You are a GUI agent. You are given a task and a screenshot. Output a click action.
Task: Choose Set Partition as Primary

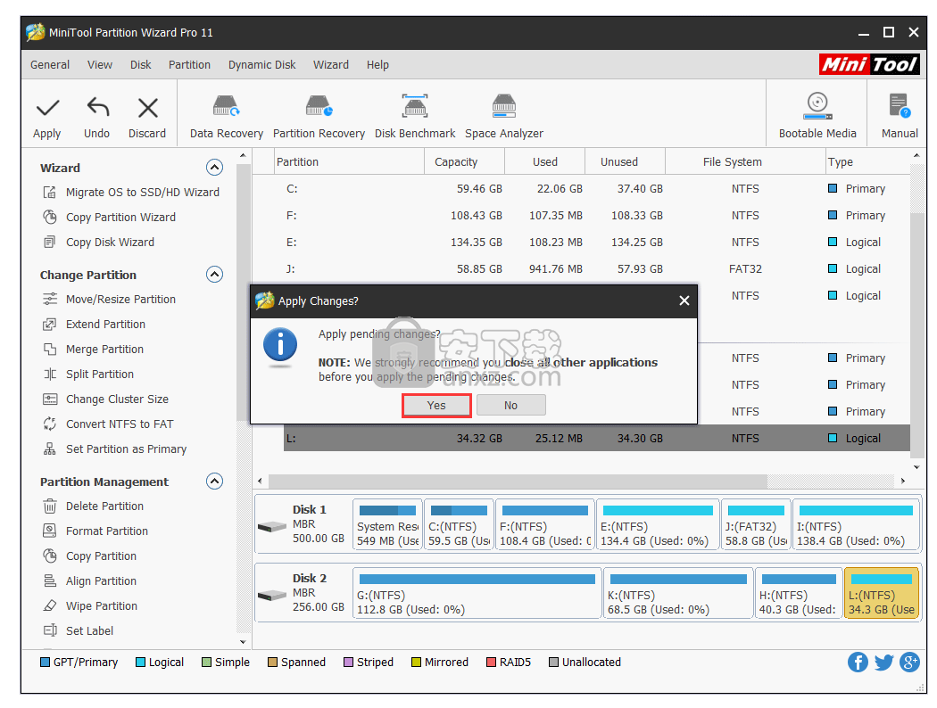point(115,449)
